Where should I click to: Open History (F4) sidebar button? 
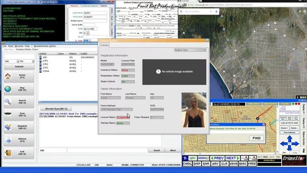point(19,140)
